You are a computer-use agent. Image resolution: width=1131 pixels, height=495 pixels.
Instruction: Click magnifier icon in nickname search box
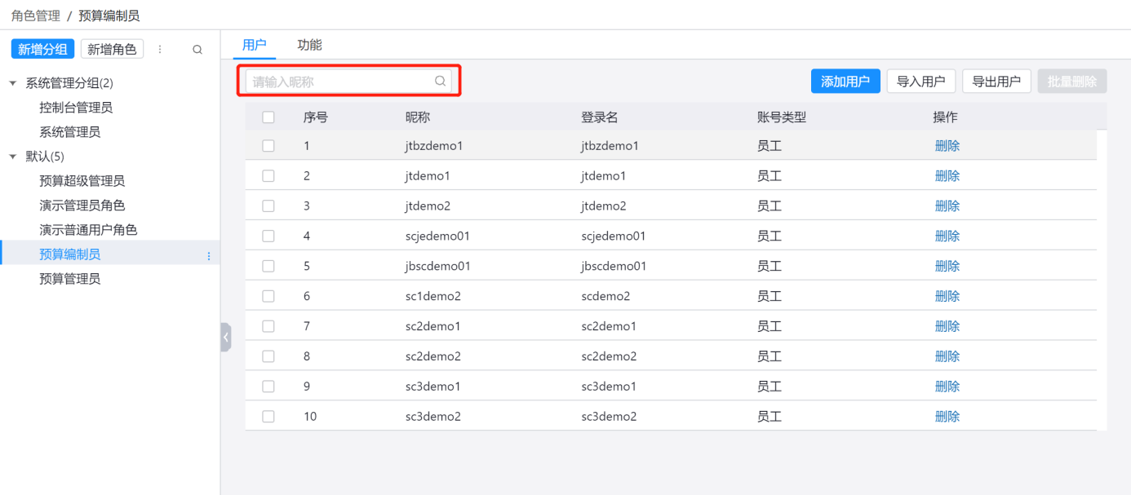coord(440,82)
